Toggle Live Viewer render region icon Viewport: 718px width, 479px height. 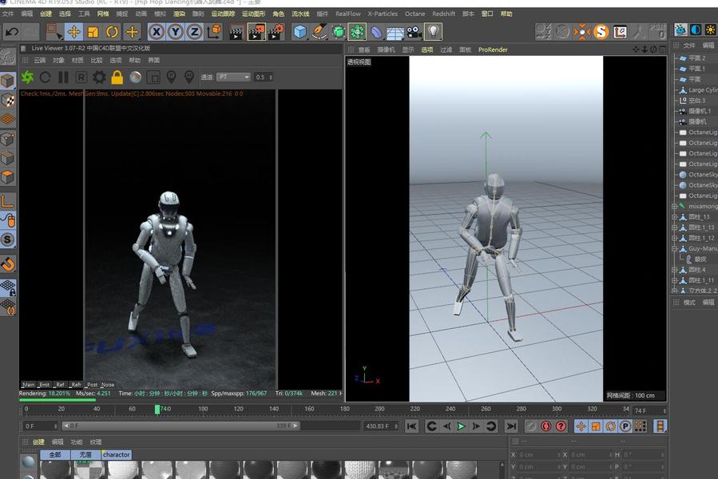coord(153,77)
